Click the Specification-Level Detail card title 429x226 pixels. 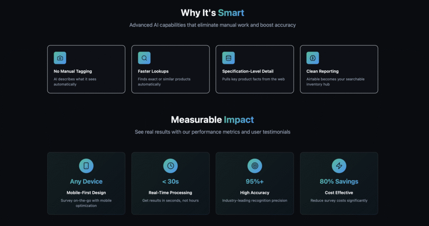248,71
